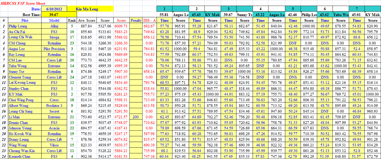This screenshot has width=381, height=159.
Task: Click the Ave. Score column header
Action: [x=86, y=20]
